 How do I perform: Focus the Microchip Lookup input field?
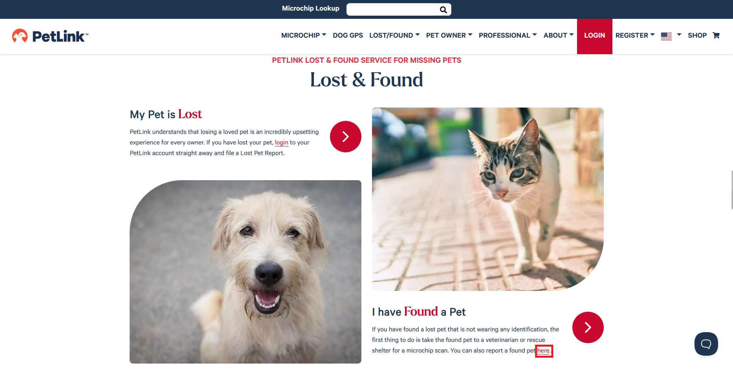tap(393, 10)
